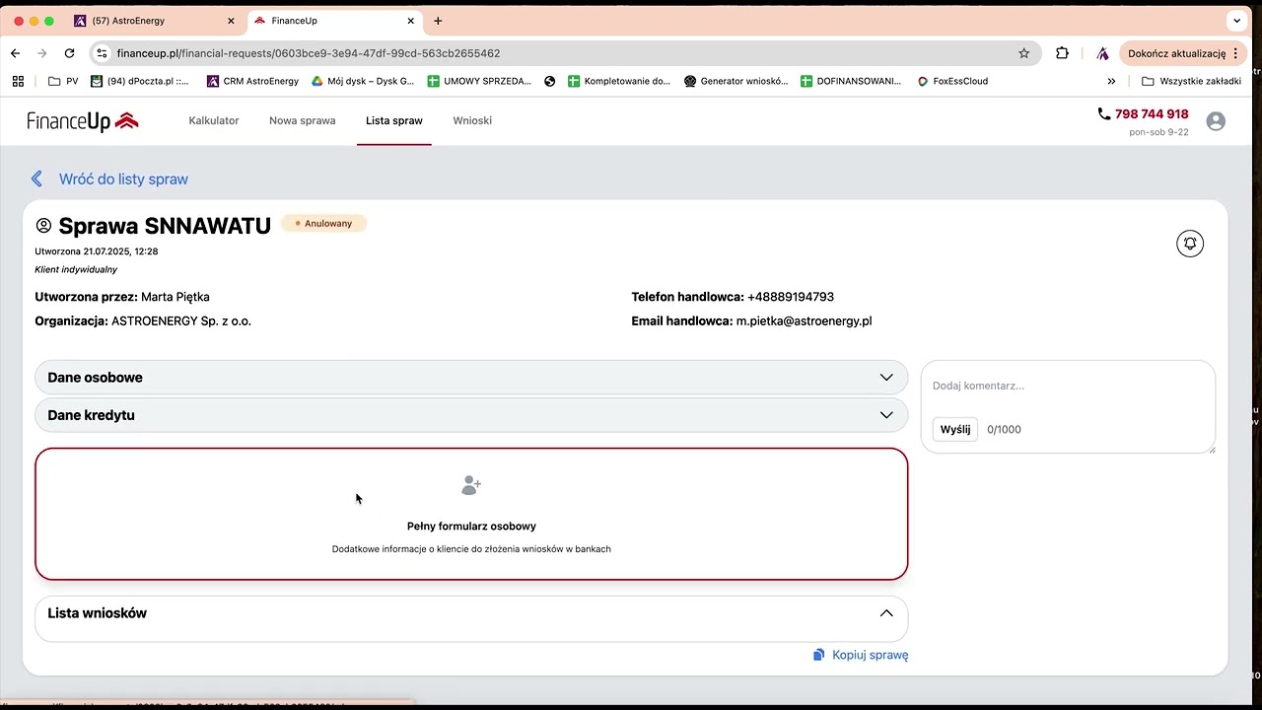Open the tab search dropdown arrow
Screen dimensions: 1262x710
tap(1236, 21)
